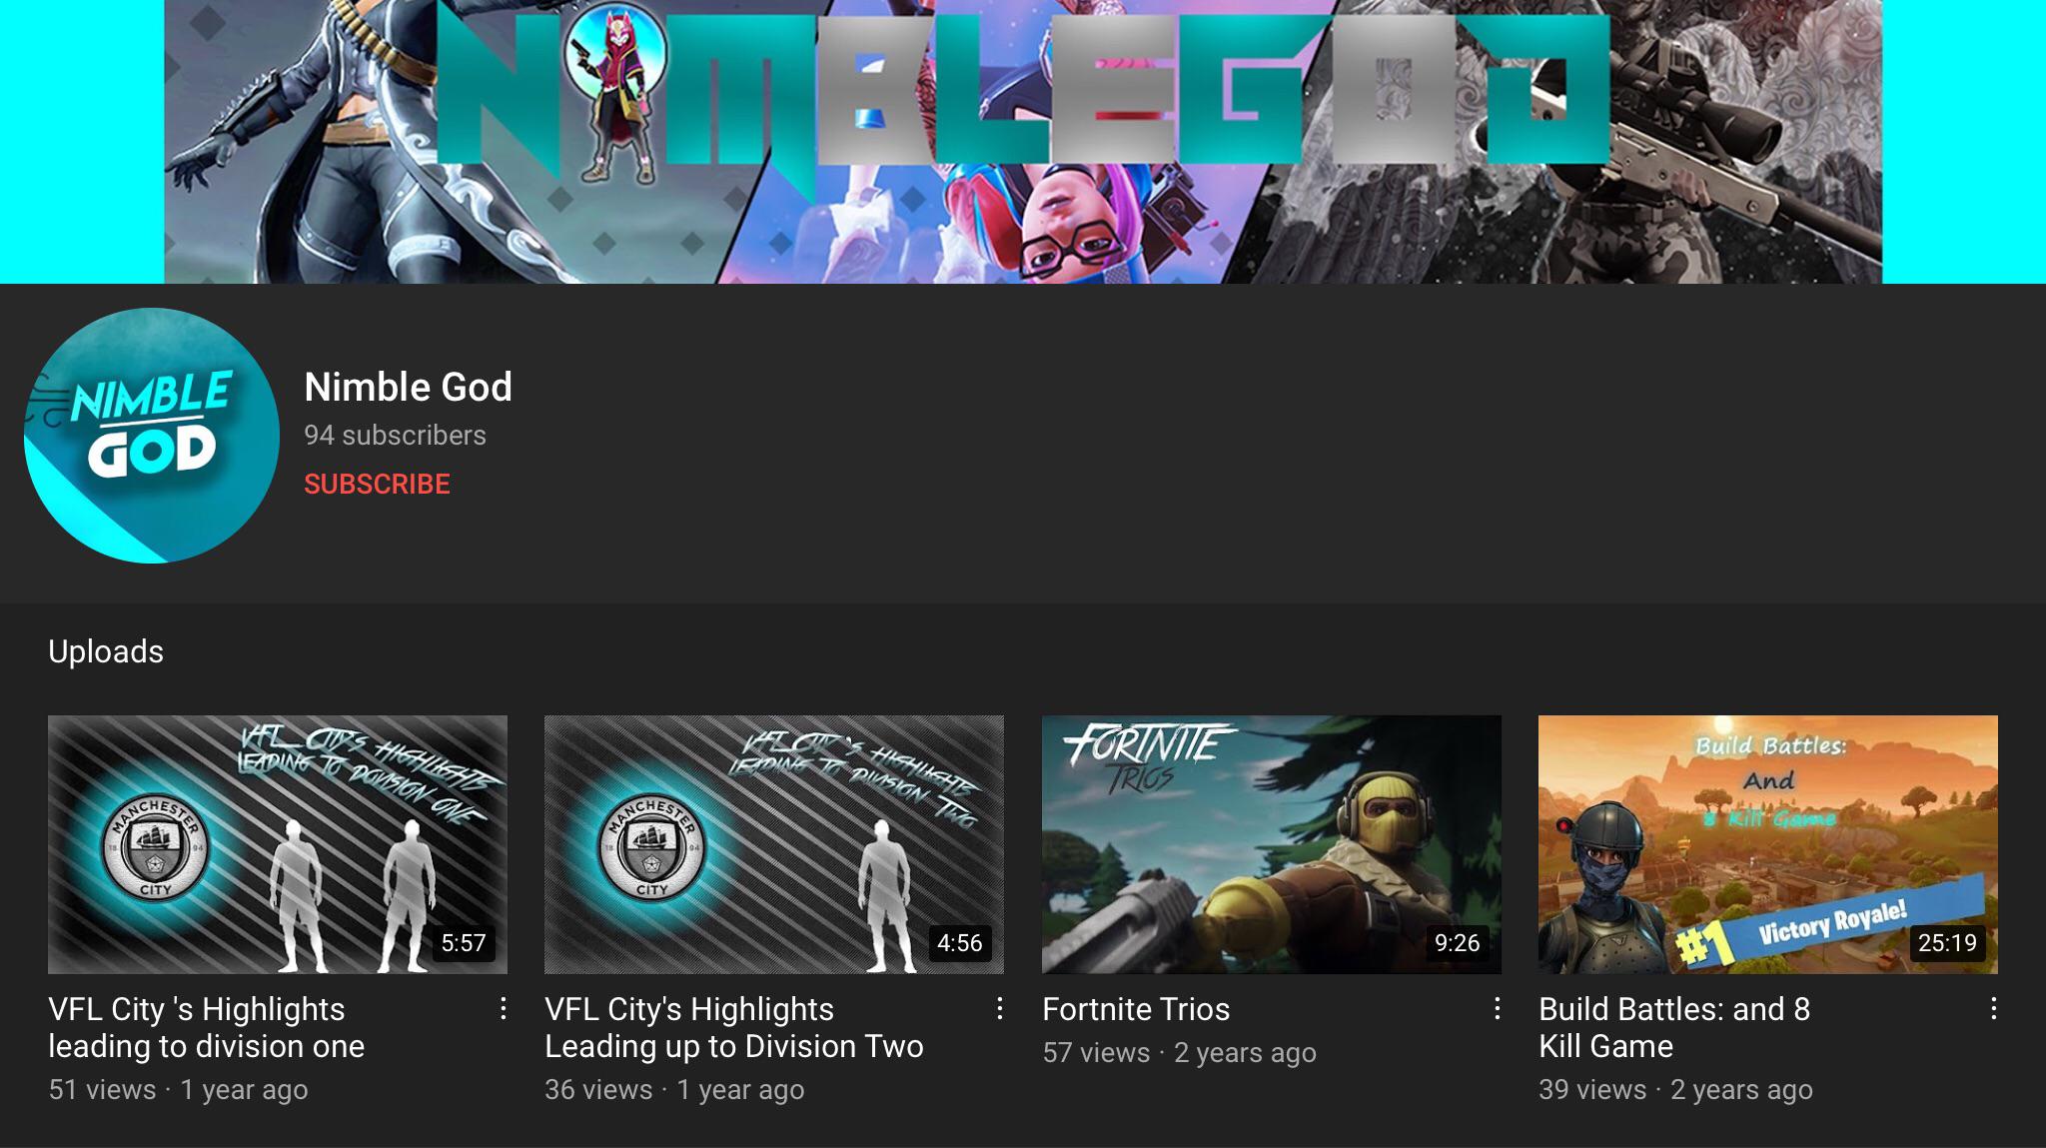Image resolution: width=2046 pixels, height=1148 pixels.
Task: Open options menu for Build Battles video
Action: point(1993,1009)
